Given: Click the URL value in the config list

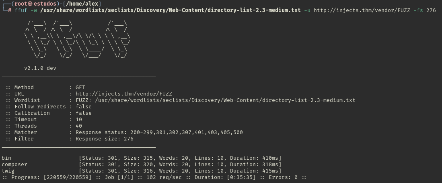Looking at the screenshot, I should click(124, 94).
